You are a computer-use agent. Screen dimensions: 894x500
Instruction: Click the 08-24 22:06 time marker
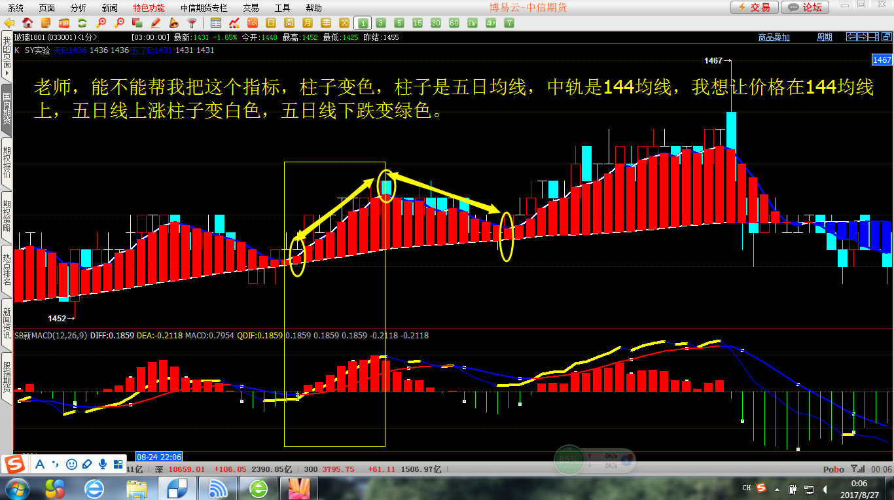(158, 456)
